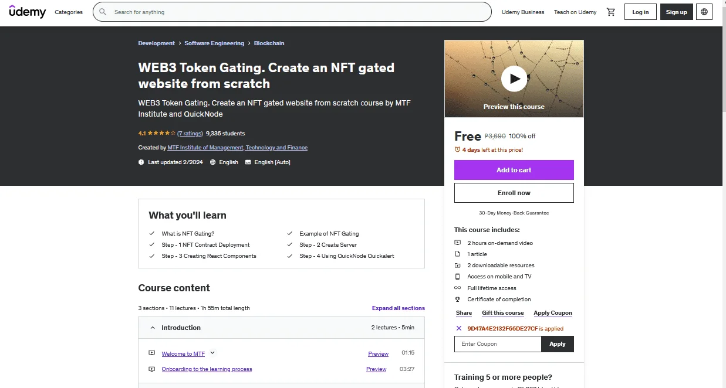This screenshot has width=726, height=388.
Task: Click checkmark beside Step 1 NFT Contract Deployment
Action: [153, 244]
